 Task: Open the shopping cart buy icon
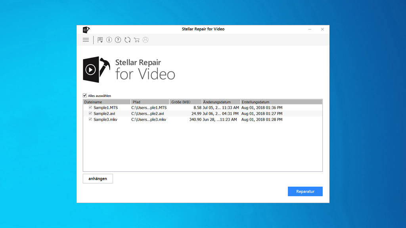click(136, 40)
